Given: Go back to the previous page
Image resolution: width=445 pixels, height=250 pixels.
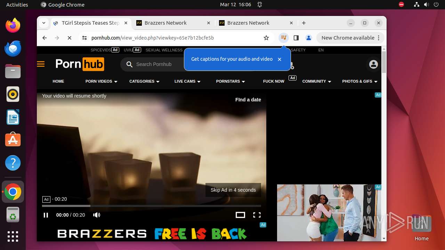Looking at the screenshot, I should (44, 38).
